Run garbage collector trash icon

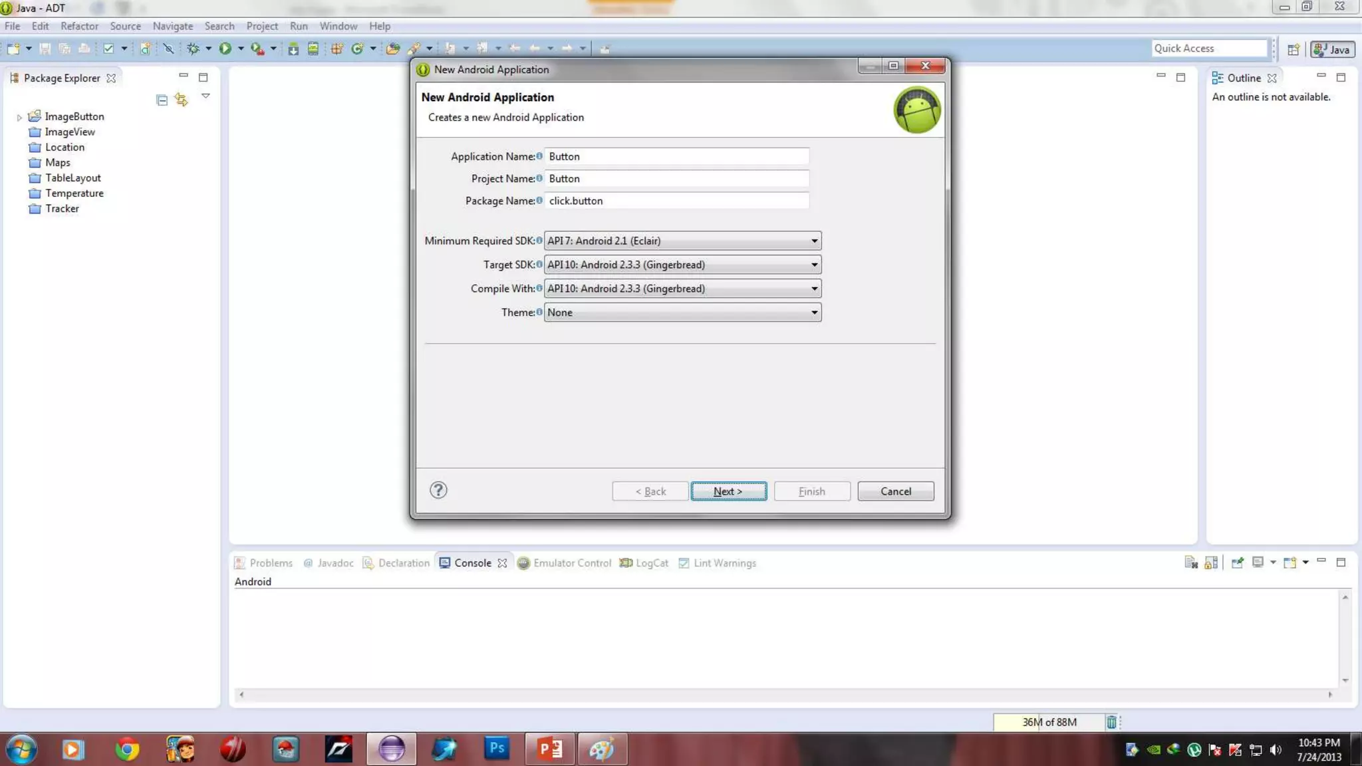[1111, 722]
